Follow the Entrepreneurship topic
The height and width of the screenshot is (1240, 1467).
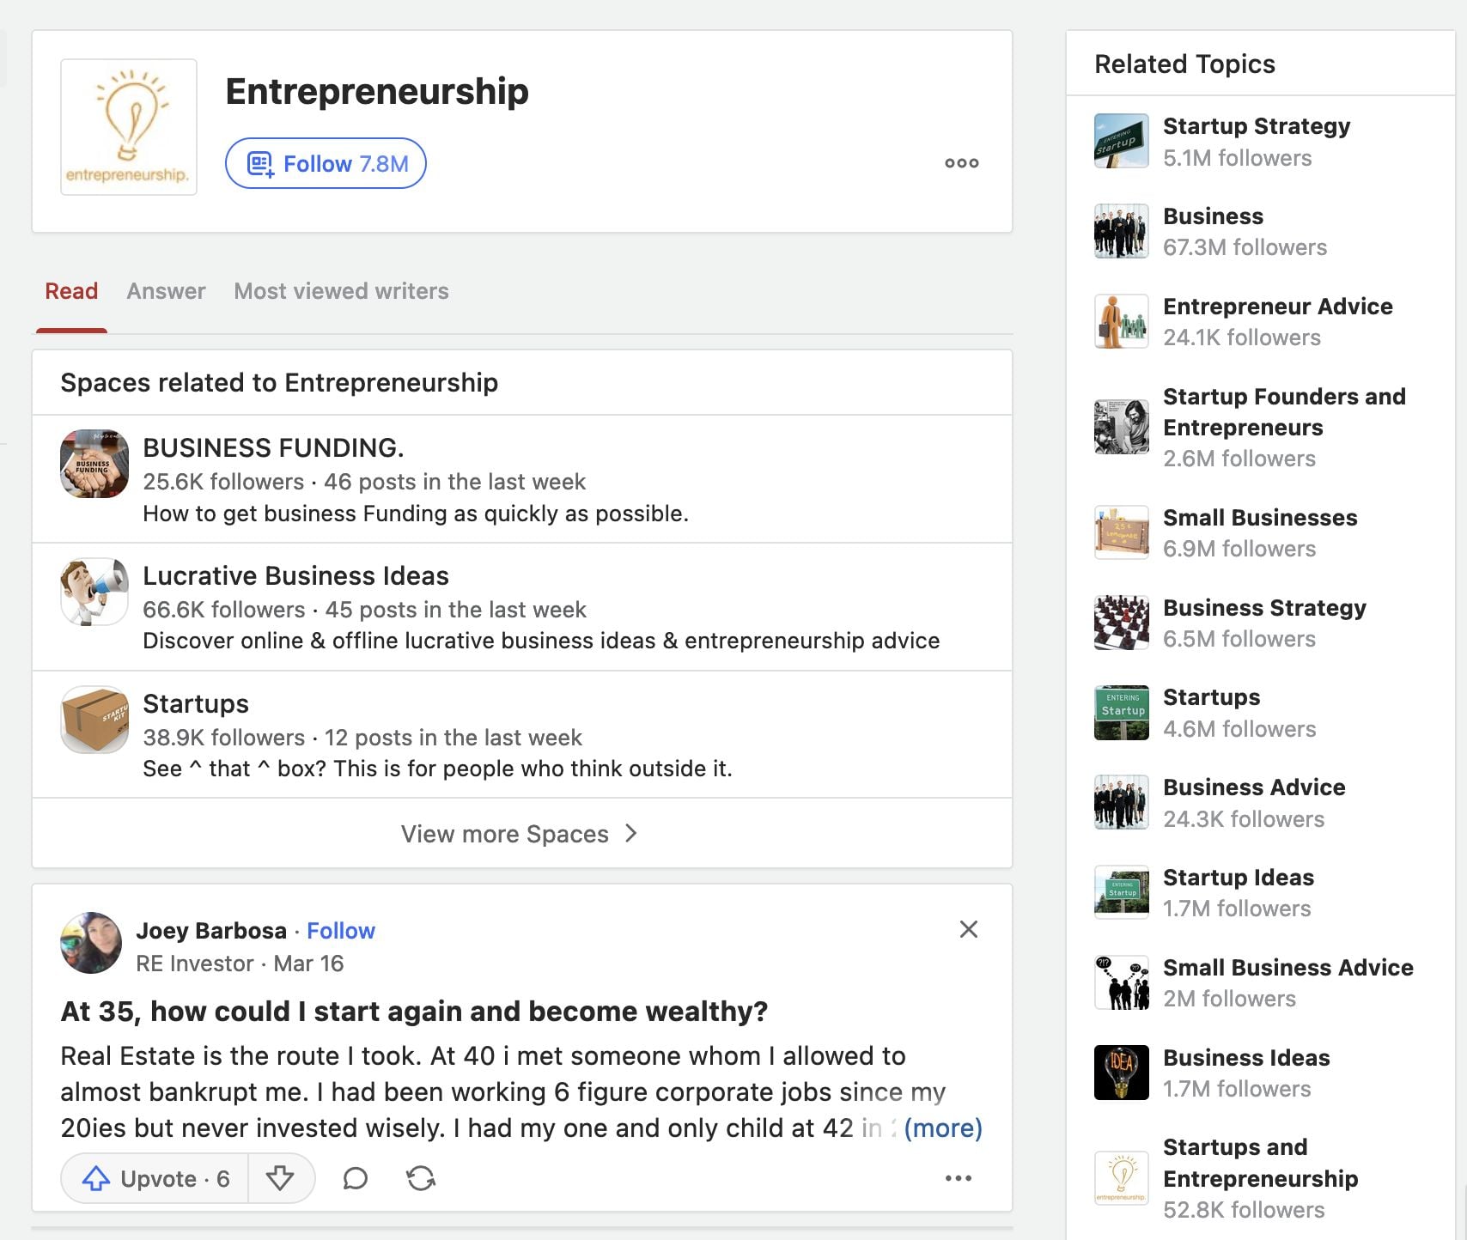tap(326, 163)
